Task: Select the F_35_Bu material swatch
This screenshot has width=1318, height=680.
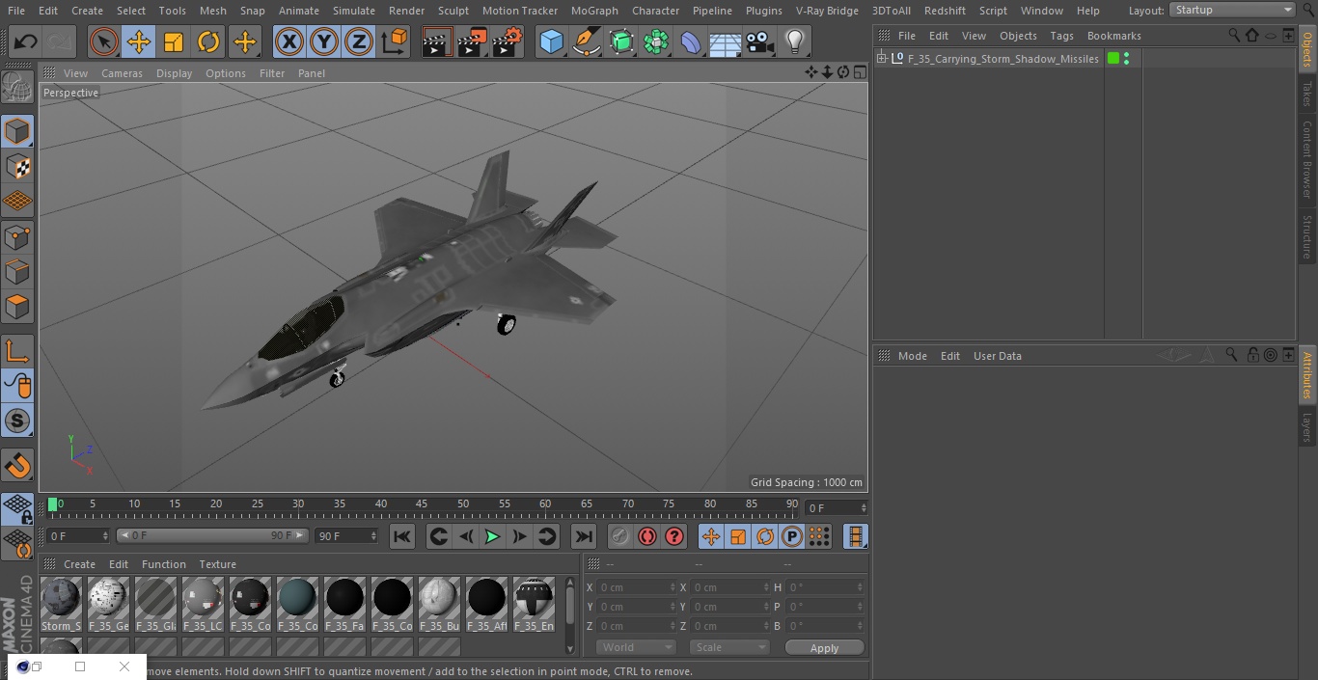Action: 439,604
